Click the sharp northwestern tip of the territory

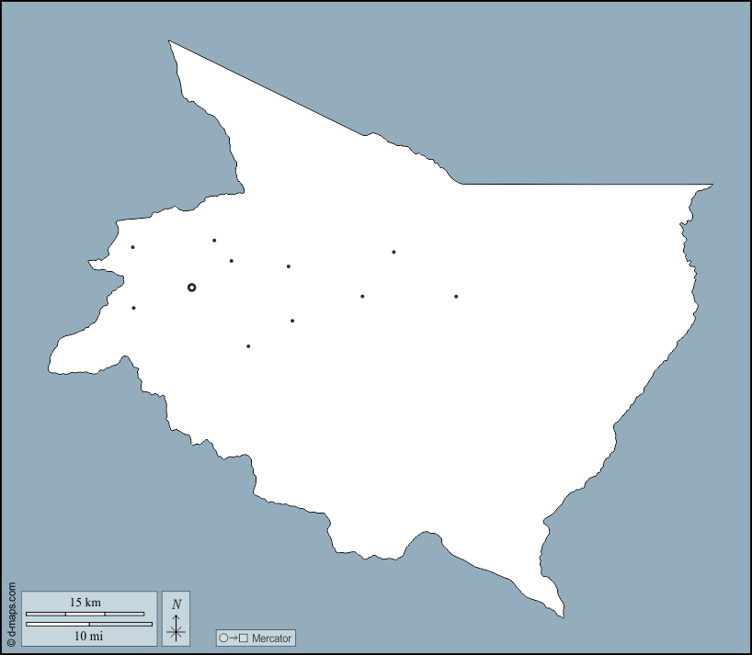click(169, 42)
